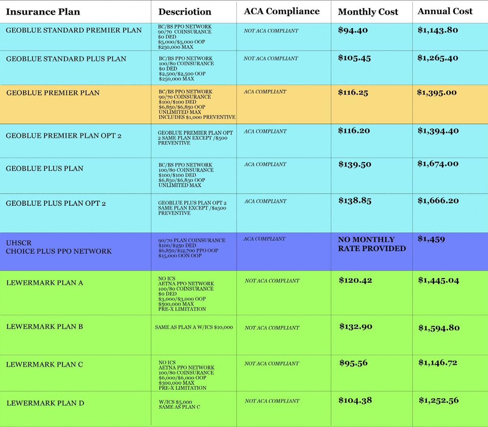Click the $138.85 monthly cost

tap(355, 201)
